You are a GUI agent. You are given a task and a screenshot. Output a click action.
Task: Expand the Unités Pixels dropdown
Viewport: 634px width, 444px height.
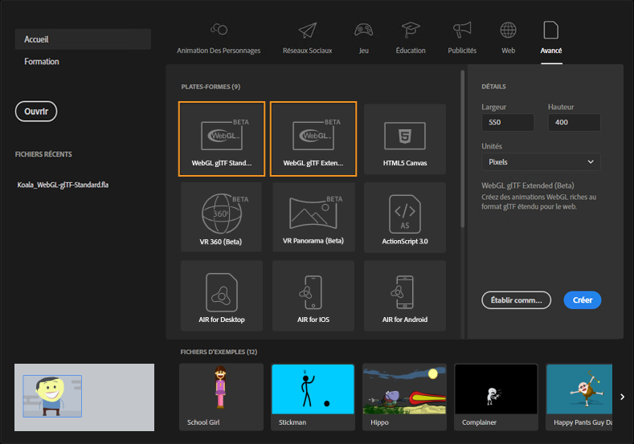541,162
